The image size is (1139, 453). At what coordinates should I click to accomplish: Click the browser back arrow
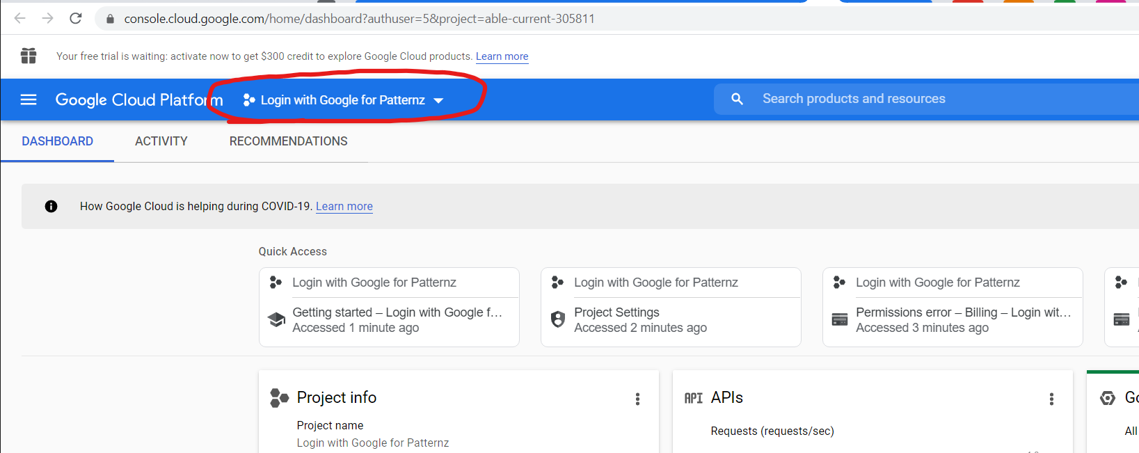20,19
